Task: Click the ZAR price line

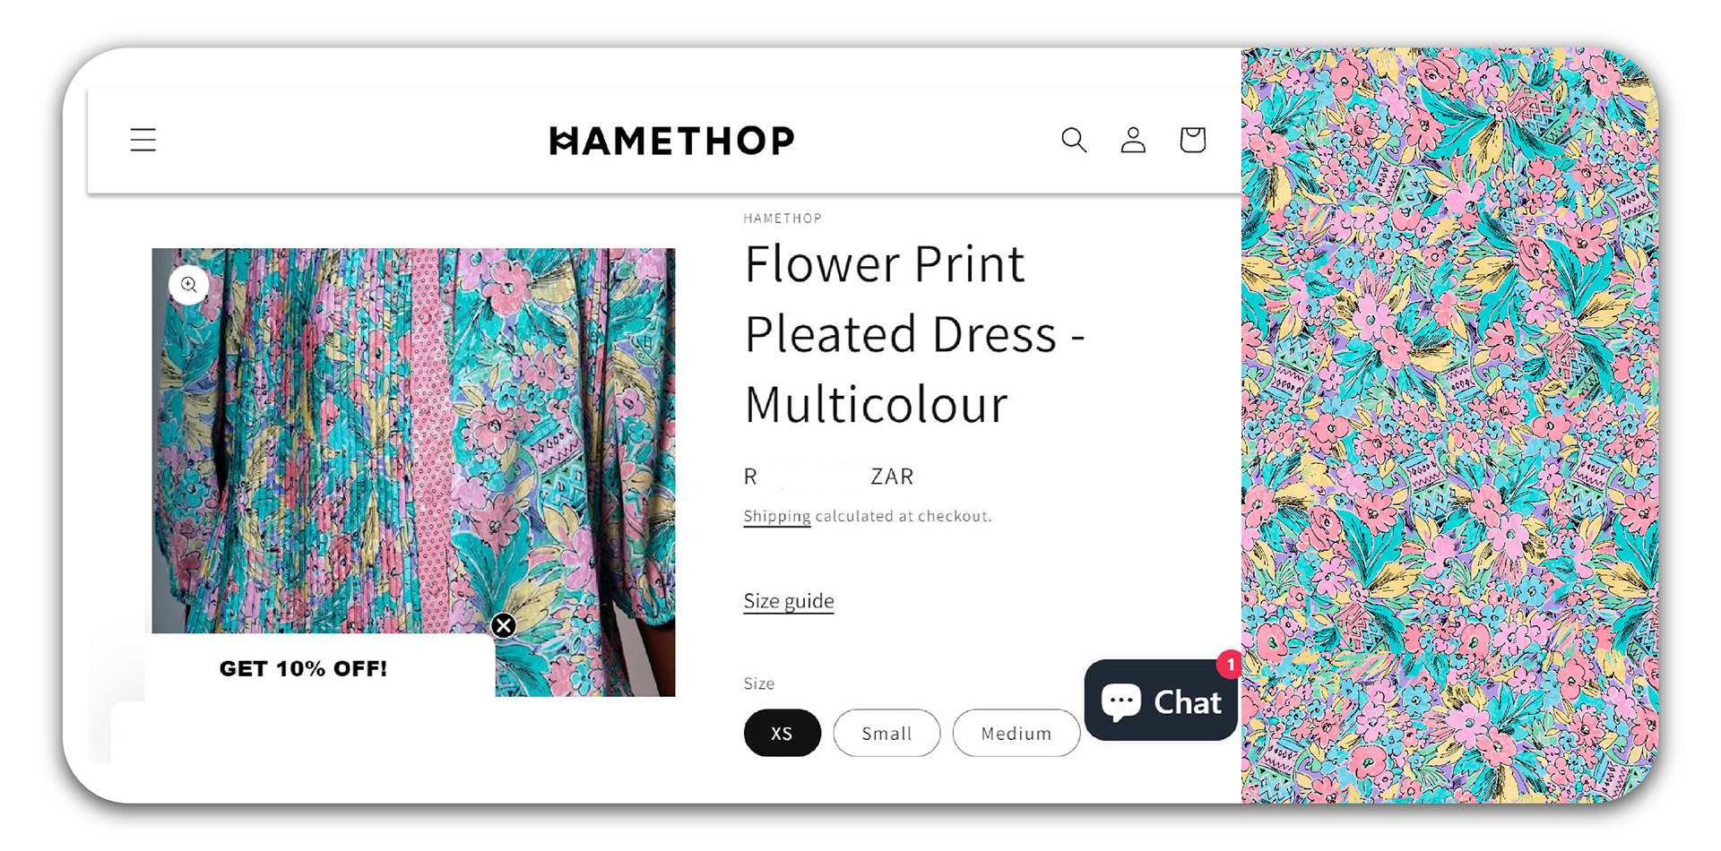Action: [x=828, y=477]
